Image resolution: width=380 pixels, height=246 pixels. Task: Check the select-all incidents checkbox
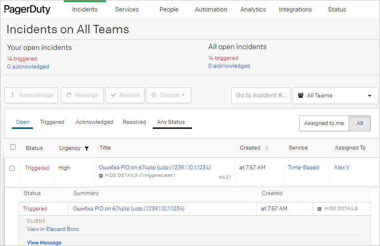13,147
